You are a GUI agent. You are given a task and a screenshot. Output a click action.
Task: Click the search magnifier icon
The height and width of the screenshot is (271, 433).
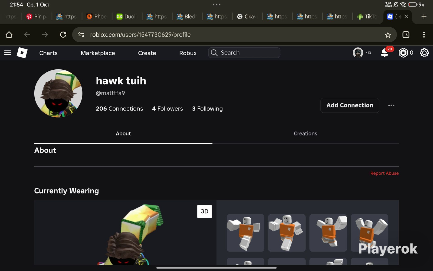point(214,53)
